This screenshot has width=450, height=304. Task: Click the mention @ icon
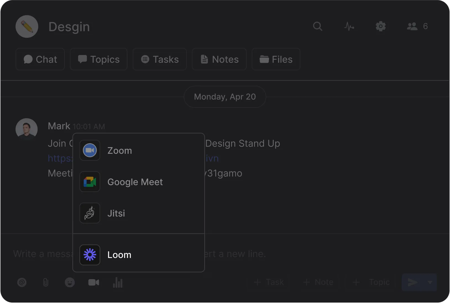click(22, 282)
